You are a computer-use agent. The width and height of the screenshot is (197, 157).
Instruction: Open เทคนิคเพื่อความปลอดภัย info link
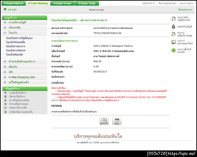point(21,112)
